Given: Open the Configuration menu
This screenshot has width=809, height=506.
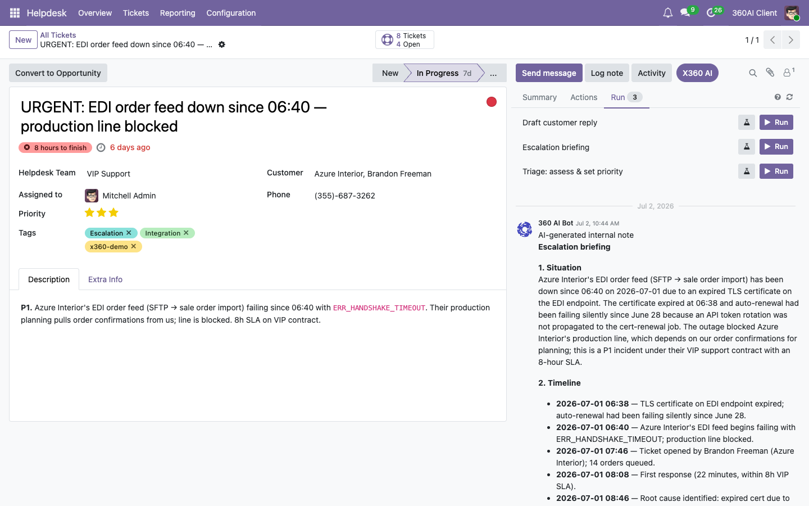Looking at the screenshot, I should click(231, 13).
